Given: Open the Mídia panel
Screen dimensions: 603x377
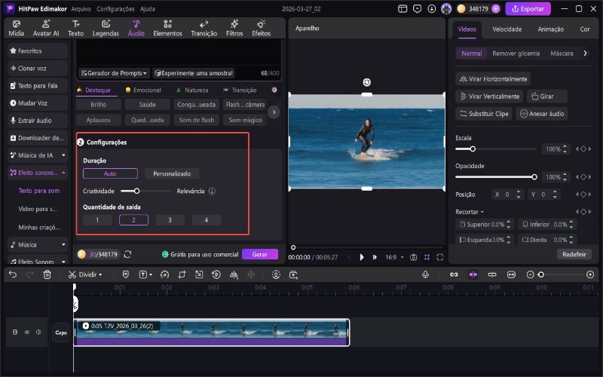Looking at the screenshot, I should coord(16,29).
